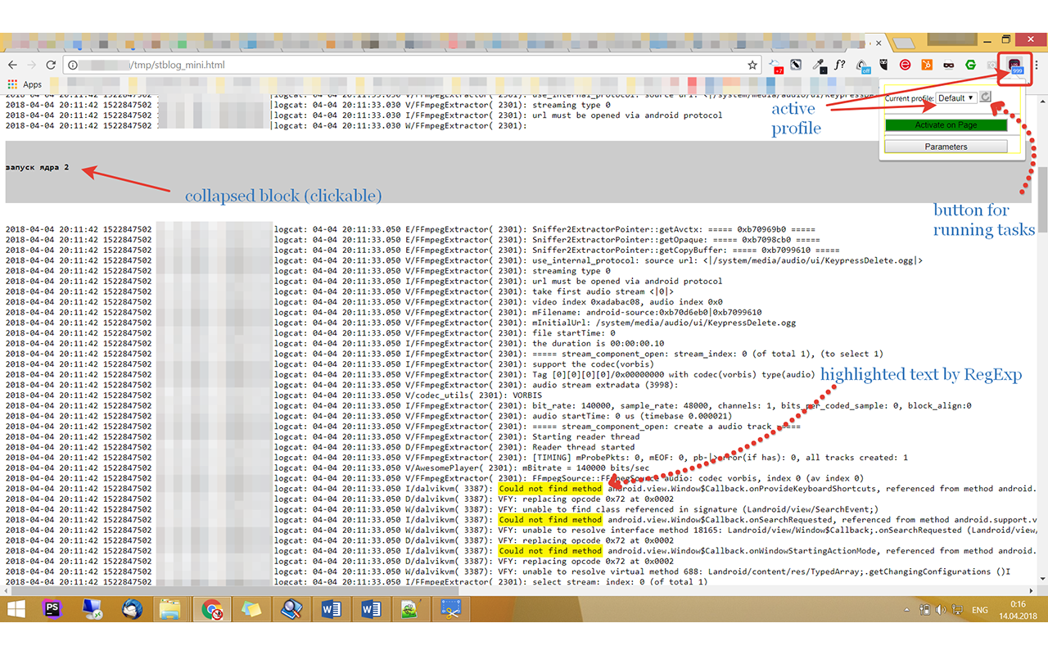This screenshot has height=655, width=1048.
Task: Click the ENG language indicator in tray
Action: (980, 610)
